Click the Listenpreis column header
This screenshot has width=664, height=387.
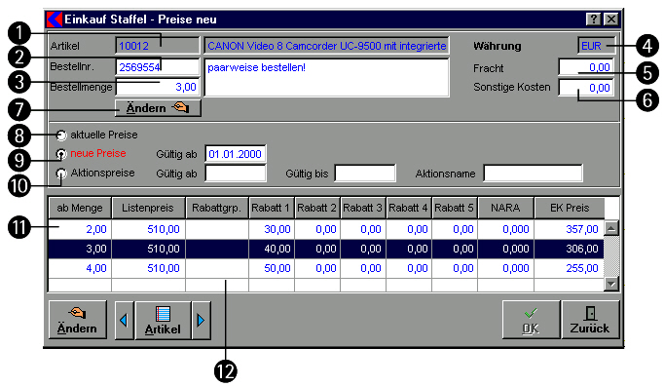(x=148, y=208)
